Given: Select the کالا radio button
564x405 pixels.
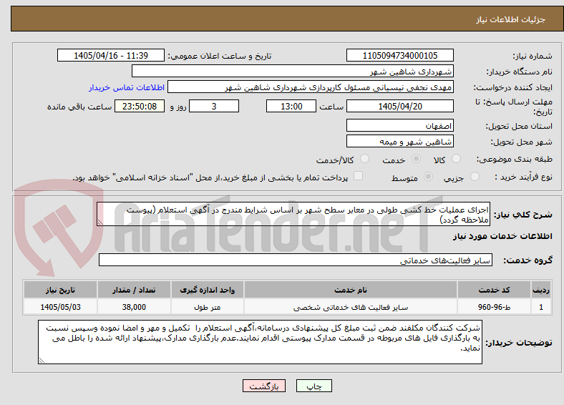Looking at the screenshot, I should click(x=456, y=159).
